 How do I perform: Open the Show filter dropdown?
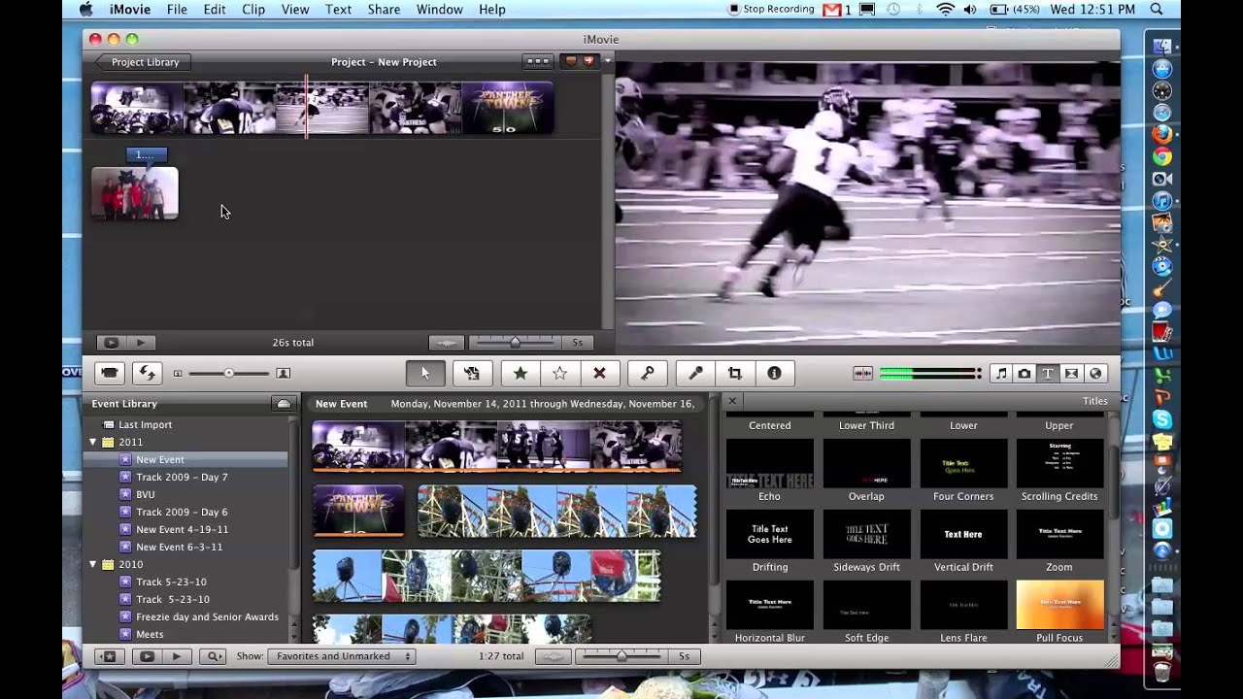[x=341, y=656]
